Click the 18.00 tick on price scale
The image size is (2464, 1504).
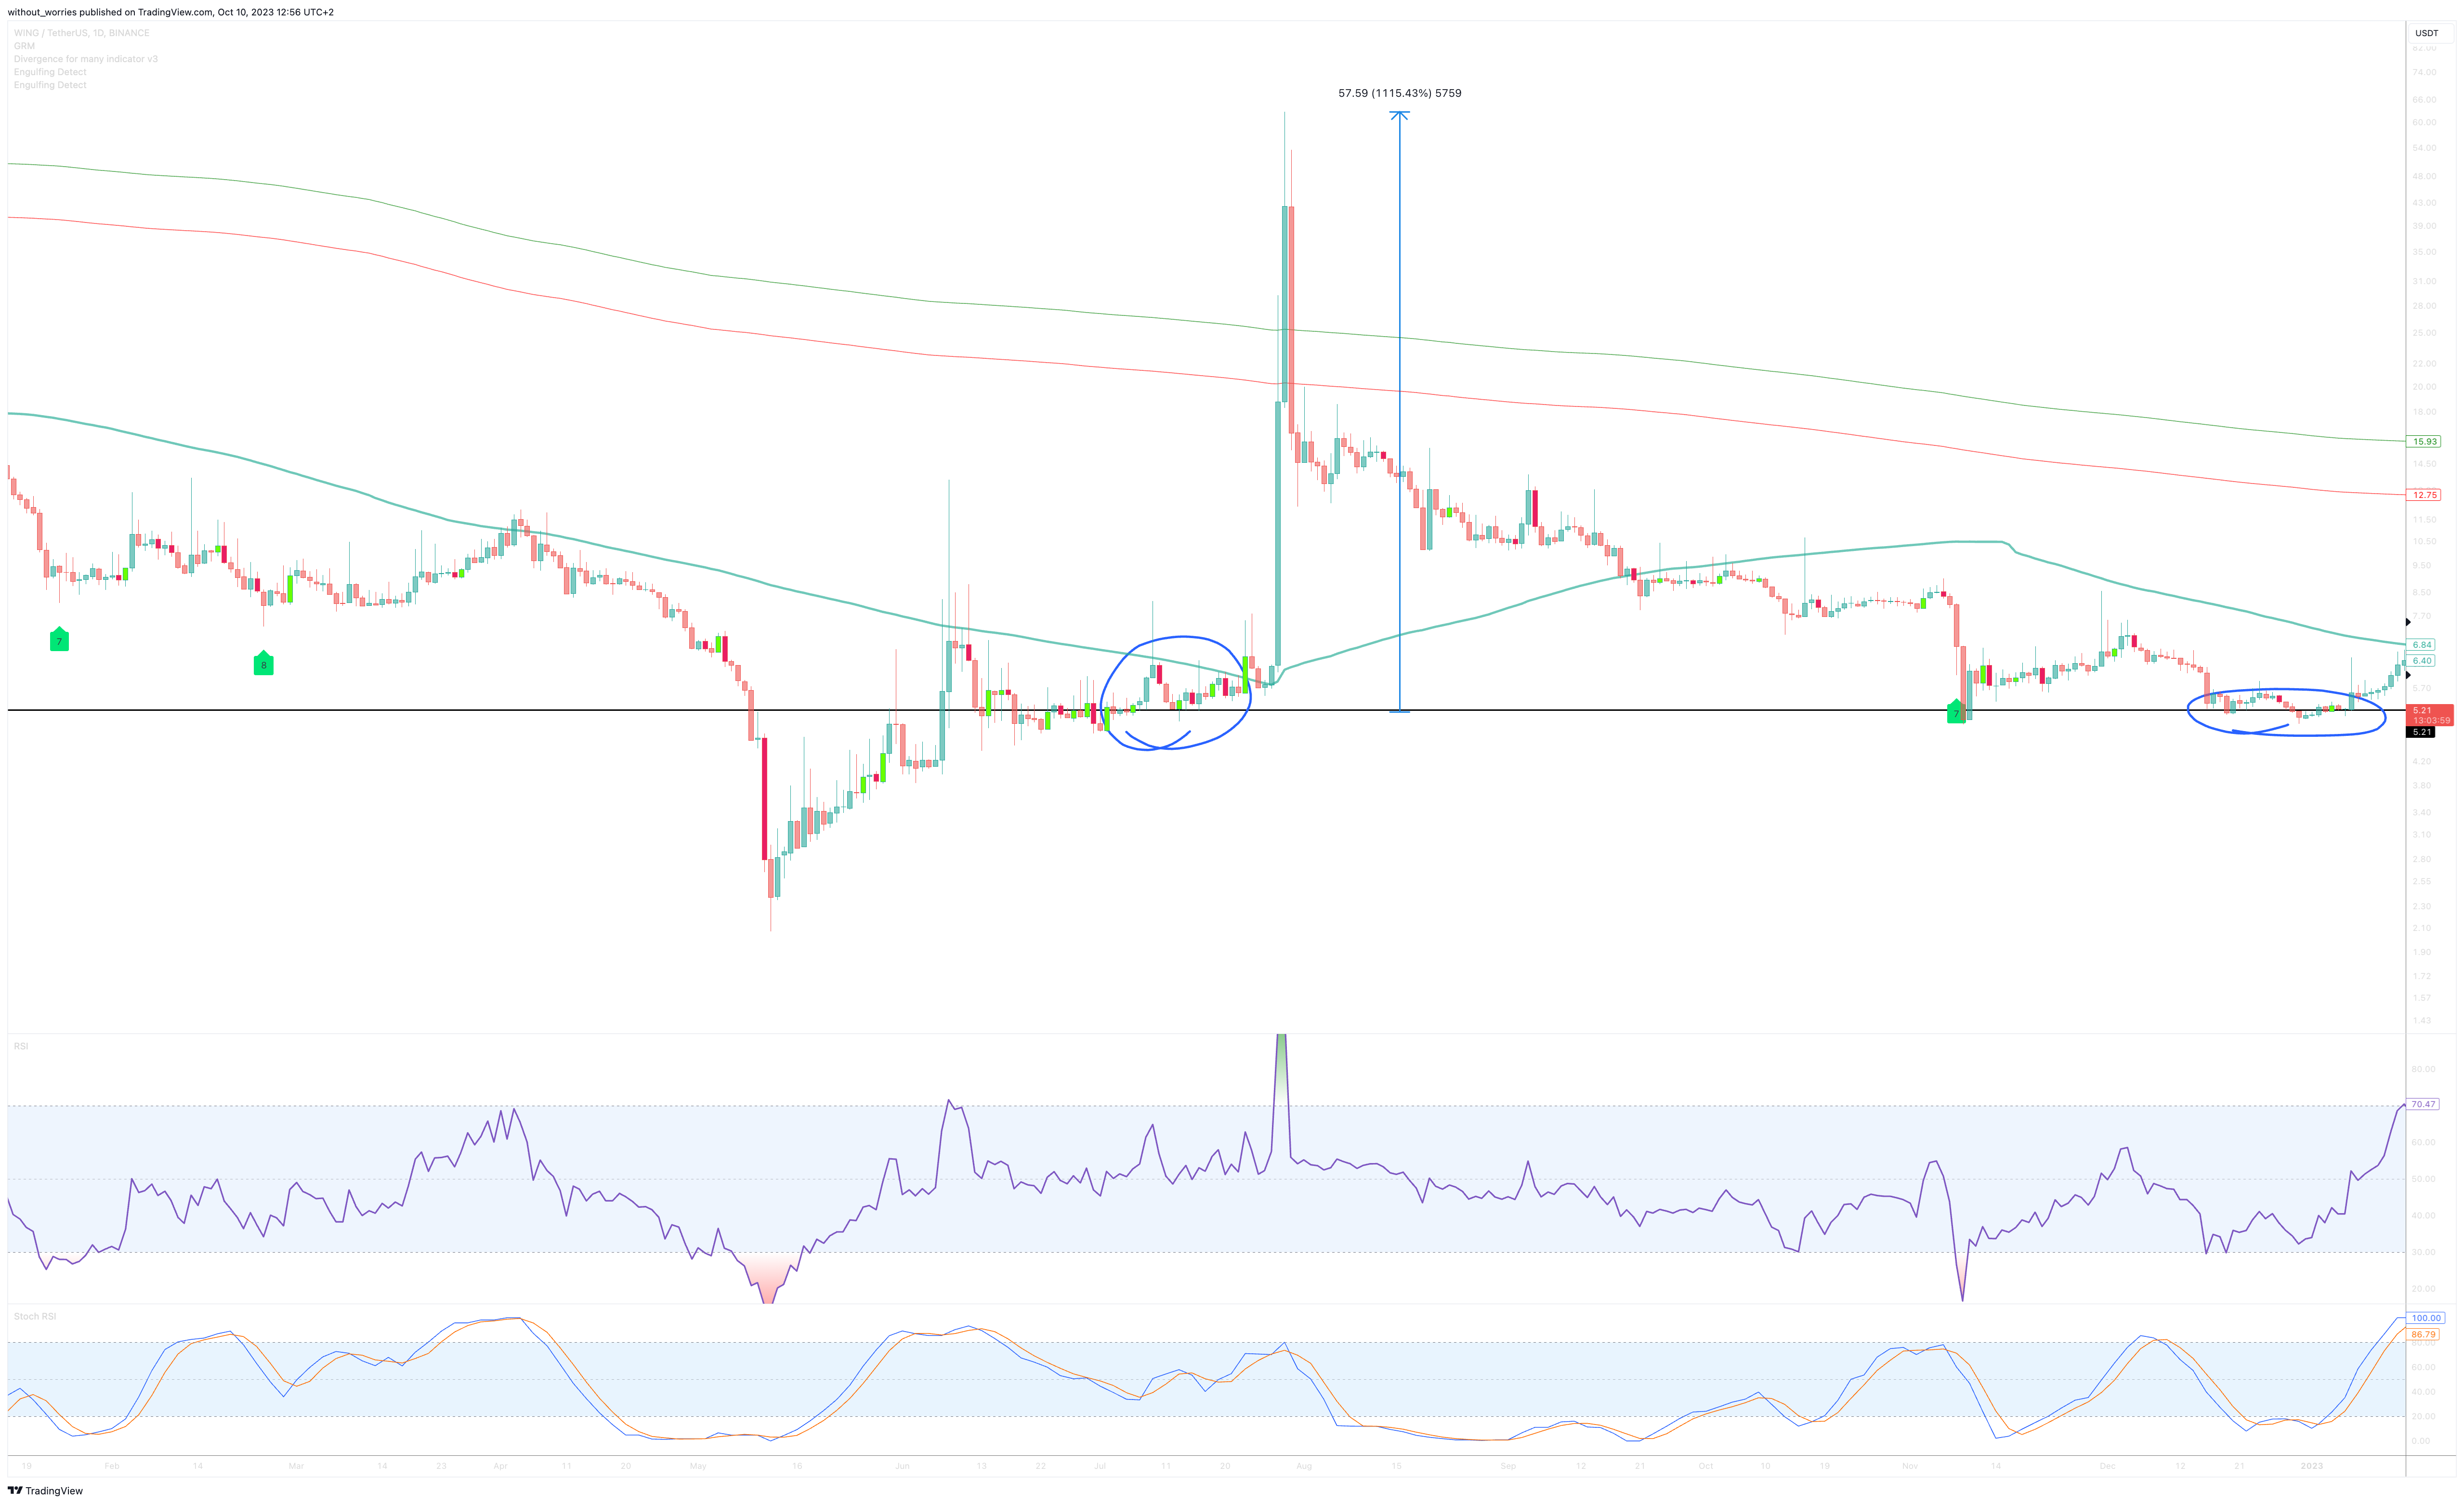pyautogui.click(x=2424, y=412)
